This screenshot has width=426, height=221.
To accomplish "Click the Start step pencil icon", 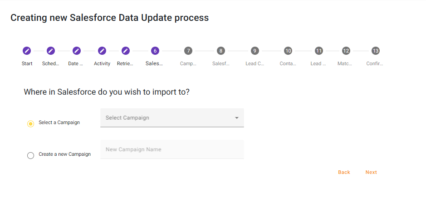I will (x=27, y=51).
